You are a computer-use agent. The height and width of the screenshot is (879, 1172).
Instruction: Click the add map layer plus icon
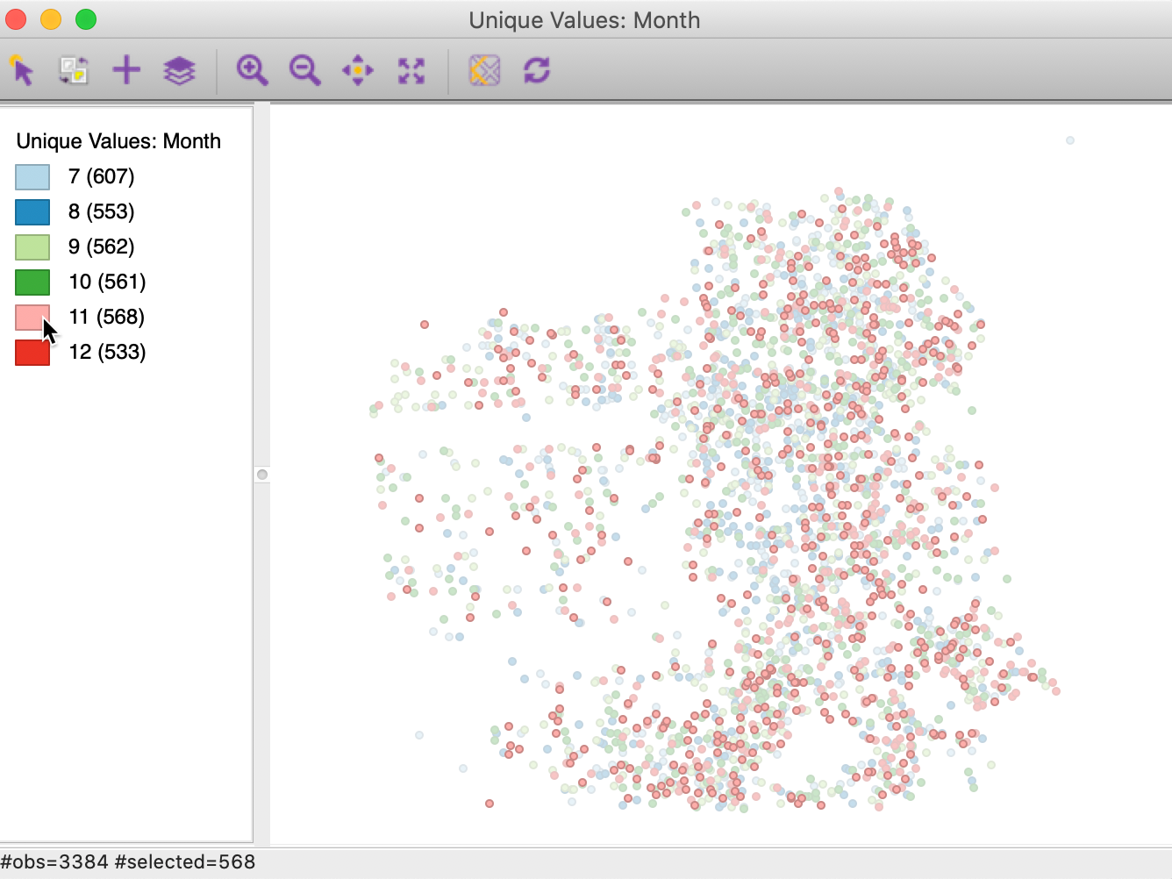[x=126, y=70]
